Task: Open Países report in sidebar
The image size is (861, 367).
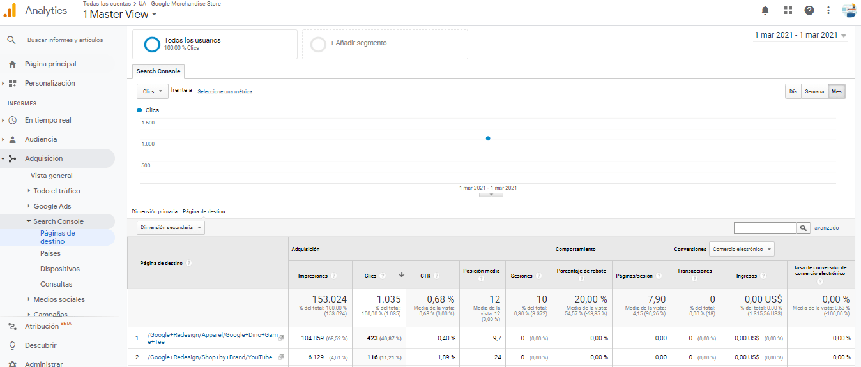Action: point(50,253)
